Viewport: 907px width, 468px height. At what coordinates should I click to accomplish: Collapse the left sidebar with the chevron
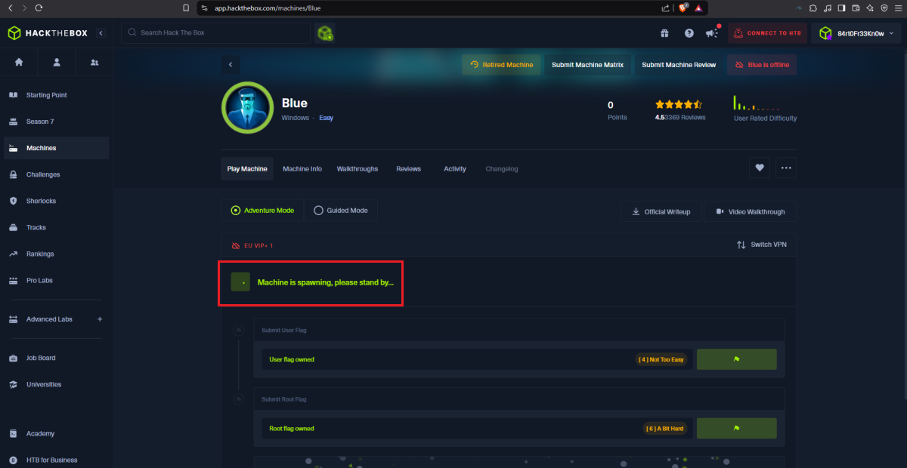(101, 33)
